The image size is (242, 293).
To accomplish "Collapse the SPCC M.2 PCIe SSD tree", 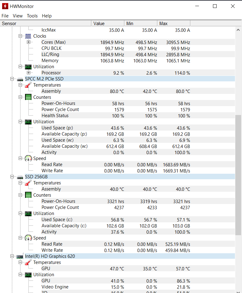I will [12, 79].
